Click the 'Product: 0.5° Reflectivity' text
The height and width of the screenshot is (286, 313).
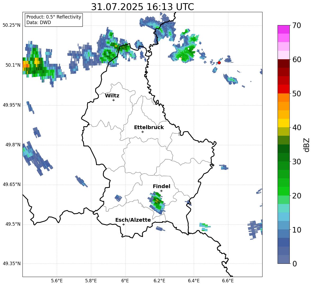[x=54, y=17]
